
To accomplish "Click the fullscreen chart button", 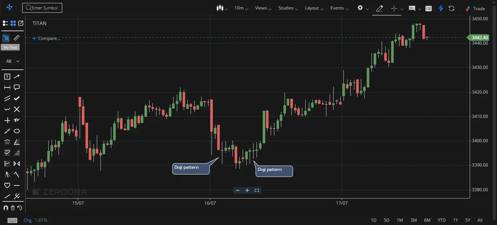I will click(257, 190).
